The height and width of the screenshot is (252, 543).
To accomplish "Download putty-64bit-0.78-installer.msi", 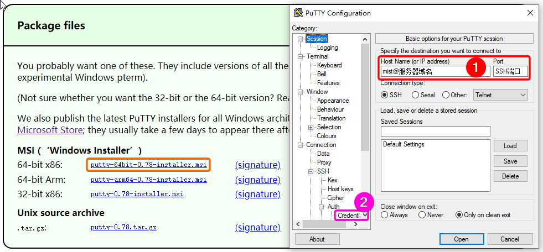I will (x=148, y=165).
